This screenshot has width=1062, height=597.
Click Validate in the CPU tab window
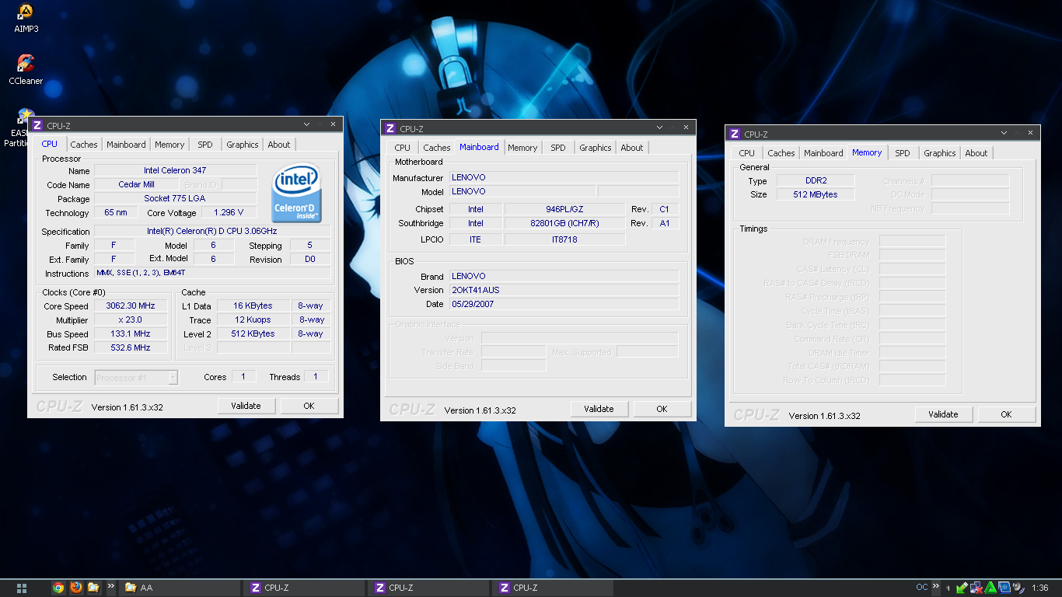(x=246, y=406)
